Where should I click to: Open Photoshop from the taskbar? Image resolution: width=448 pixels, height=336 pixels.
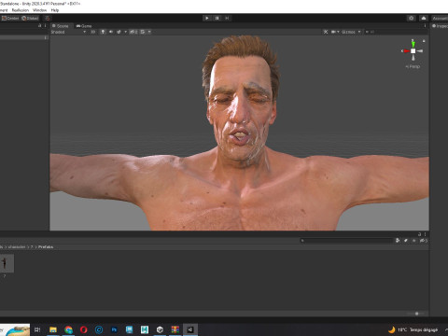(x=114, y=329)
